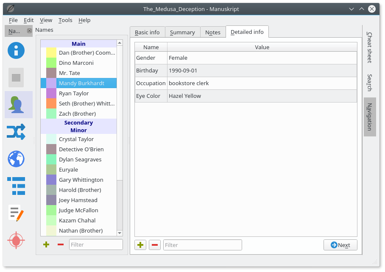Toggle the Navigation side panel

coord(369,117)
